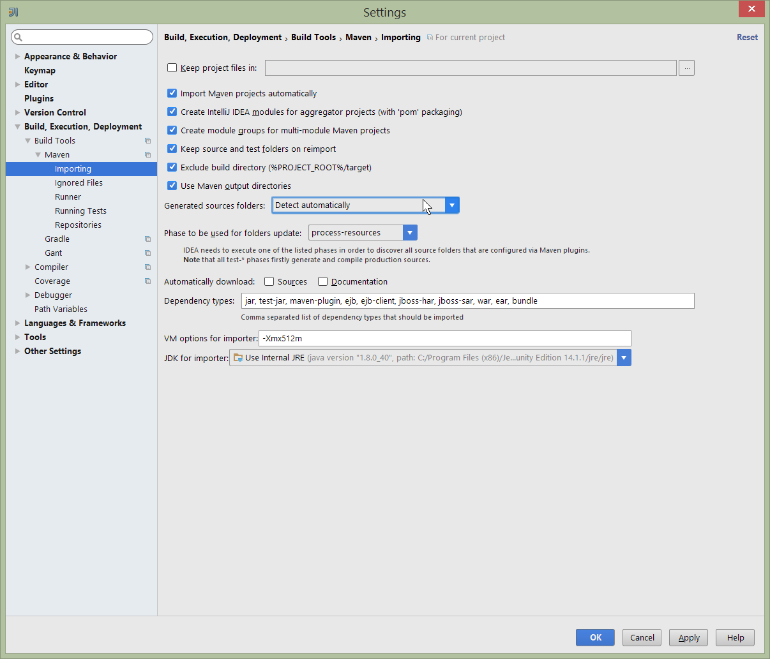Click the project-level icon beside Gradle
The image size is (770, 659).
pos(147,239)
